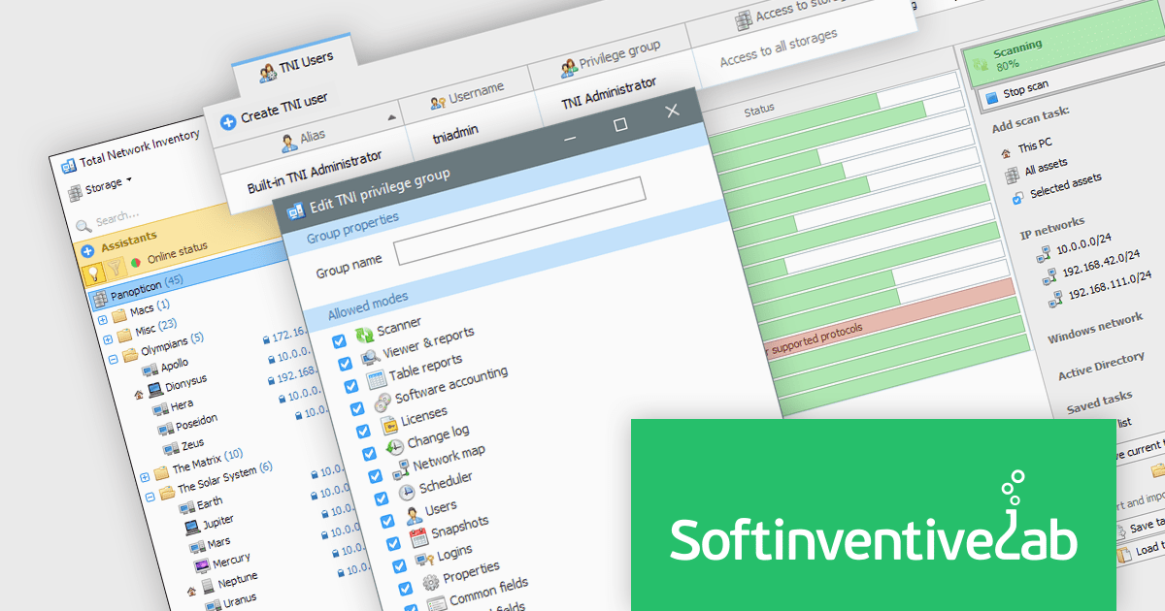Uncheck the Scanner checkbox
This screenshot has width=1165, height=611.
click(x=339, y=340)
